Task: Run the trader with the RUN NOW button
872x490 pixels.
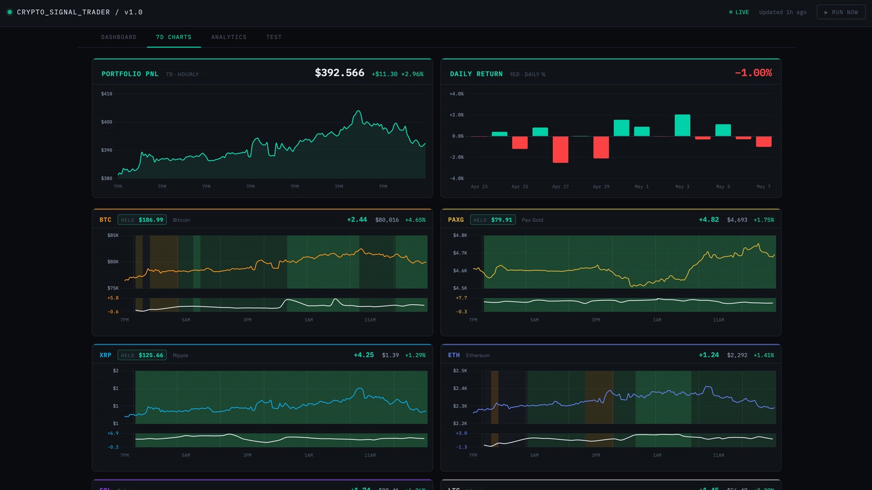Action: tap(841, 12)
